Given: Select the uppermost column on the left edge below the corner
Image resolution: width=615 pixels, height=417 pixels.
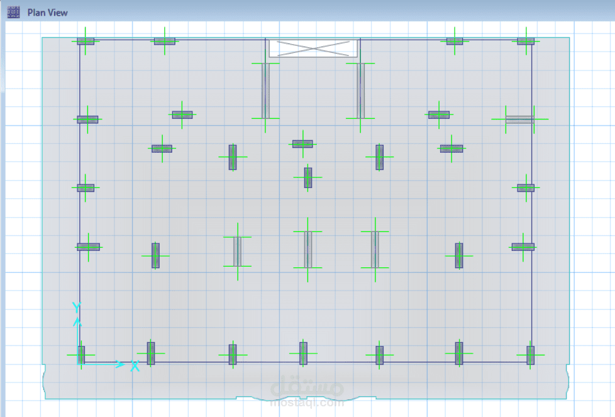Looking at the screenshot, I should point(87,120).
